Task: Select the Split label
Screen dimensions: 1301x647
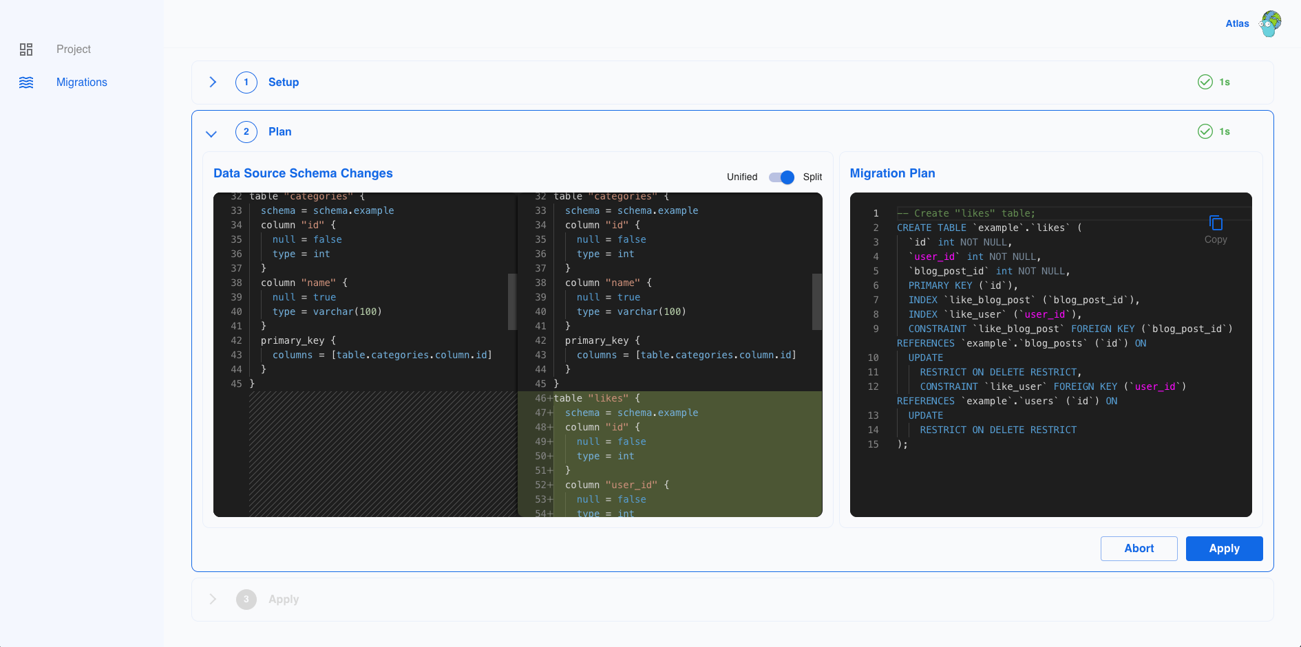Action: (x=812, y=177)
